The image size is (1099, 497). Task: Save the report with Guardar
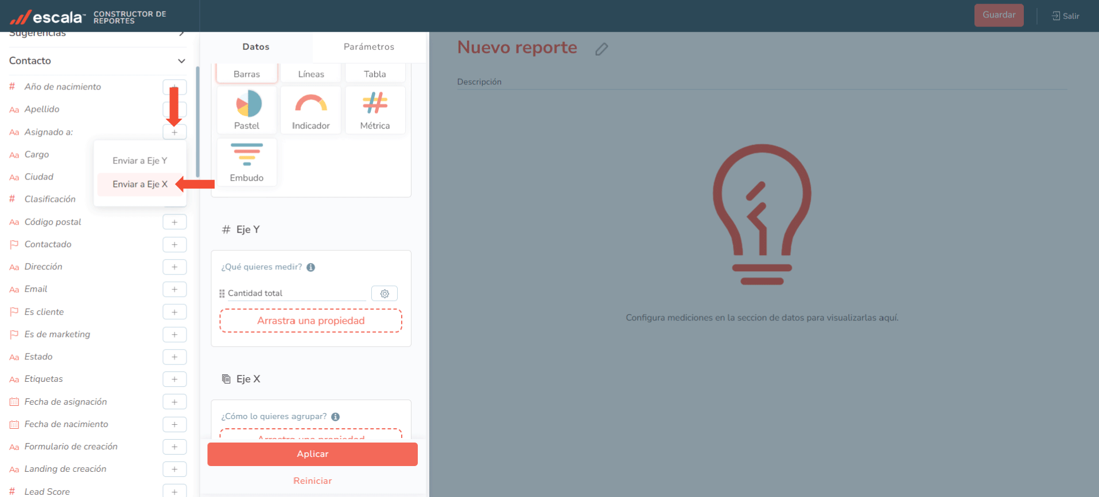pos(999,15)
